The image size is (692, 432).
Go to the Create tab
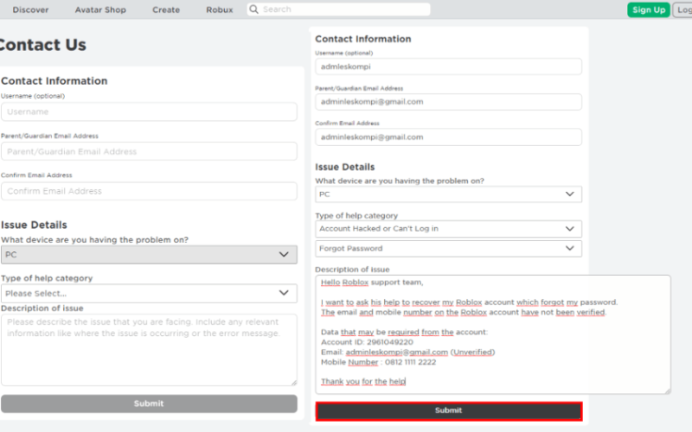pyautogui.click(x=166, y=10)
